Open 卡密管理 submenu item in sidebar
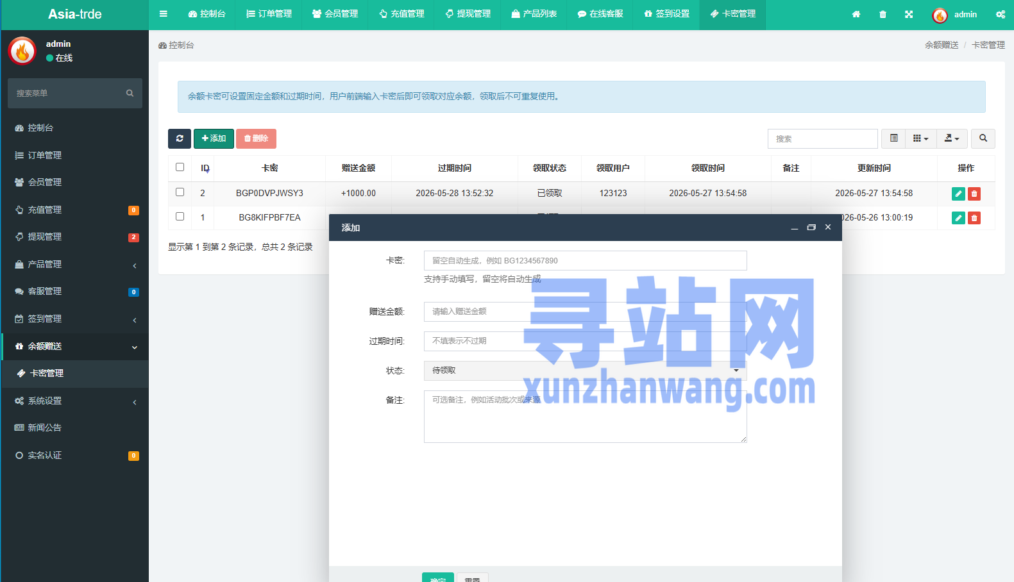Image resolution: width=1014 pixels, height=582 pixels. [74, 373]
